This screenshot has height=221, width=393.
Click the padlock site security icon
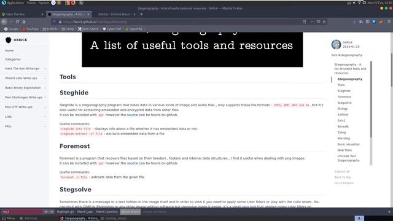tap(60, 22)
